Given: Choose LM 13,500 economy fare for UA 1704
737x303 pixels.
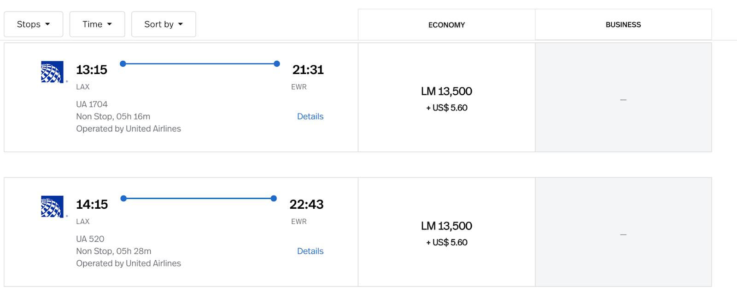Looking at the screenshot, I should [446, 98].
